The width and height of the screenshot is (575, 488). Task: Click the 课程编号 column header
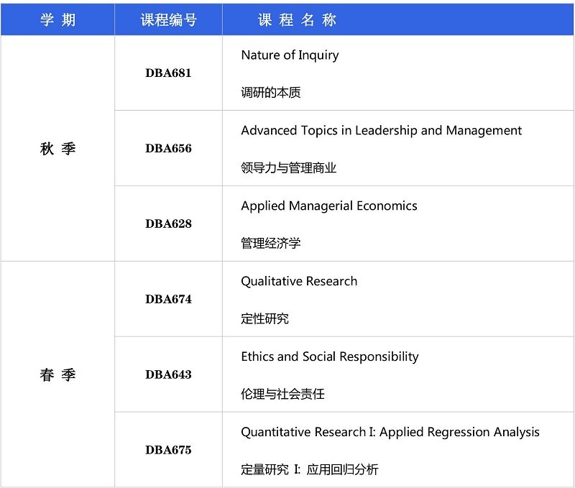click(x=169, y=20)
